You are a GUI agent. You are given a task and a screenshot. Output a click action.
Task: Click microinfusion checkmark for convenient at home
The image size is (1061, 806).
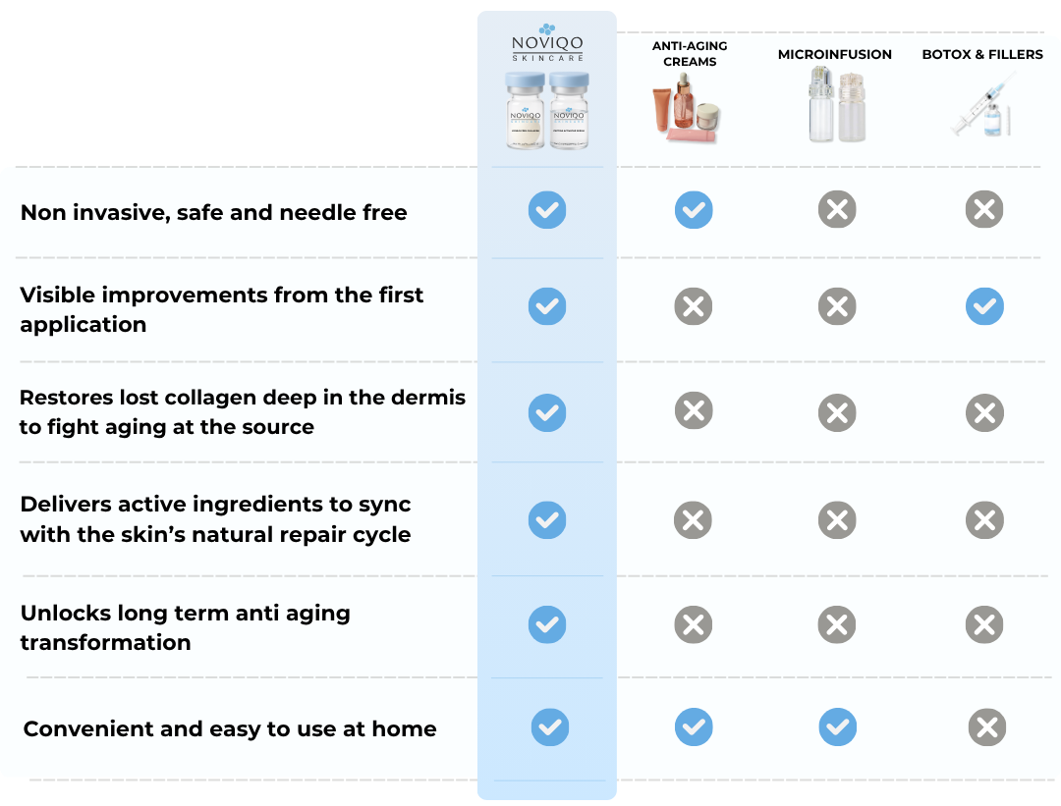click(837, 727)
